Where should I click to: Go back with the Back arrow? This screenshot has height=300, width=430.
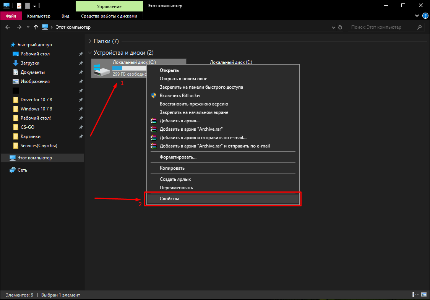[x=8, y=27]
